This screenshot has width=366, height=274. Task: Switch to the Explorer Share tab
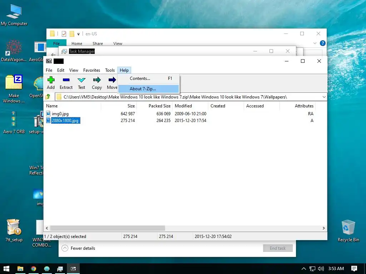pyautogui.click(x=98, y=43)
